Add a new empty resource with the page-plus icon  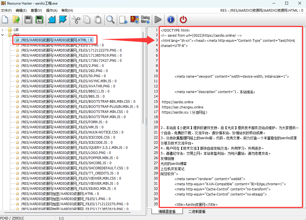[x=123, y=20]
